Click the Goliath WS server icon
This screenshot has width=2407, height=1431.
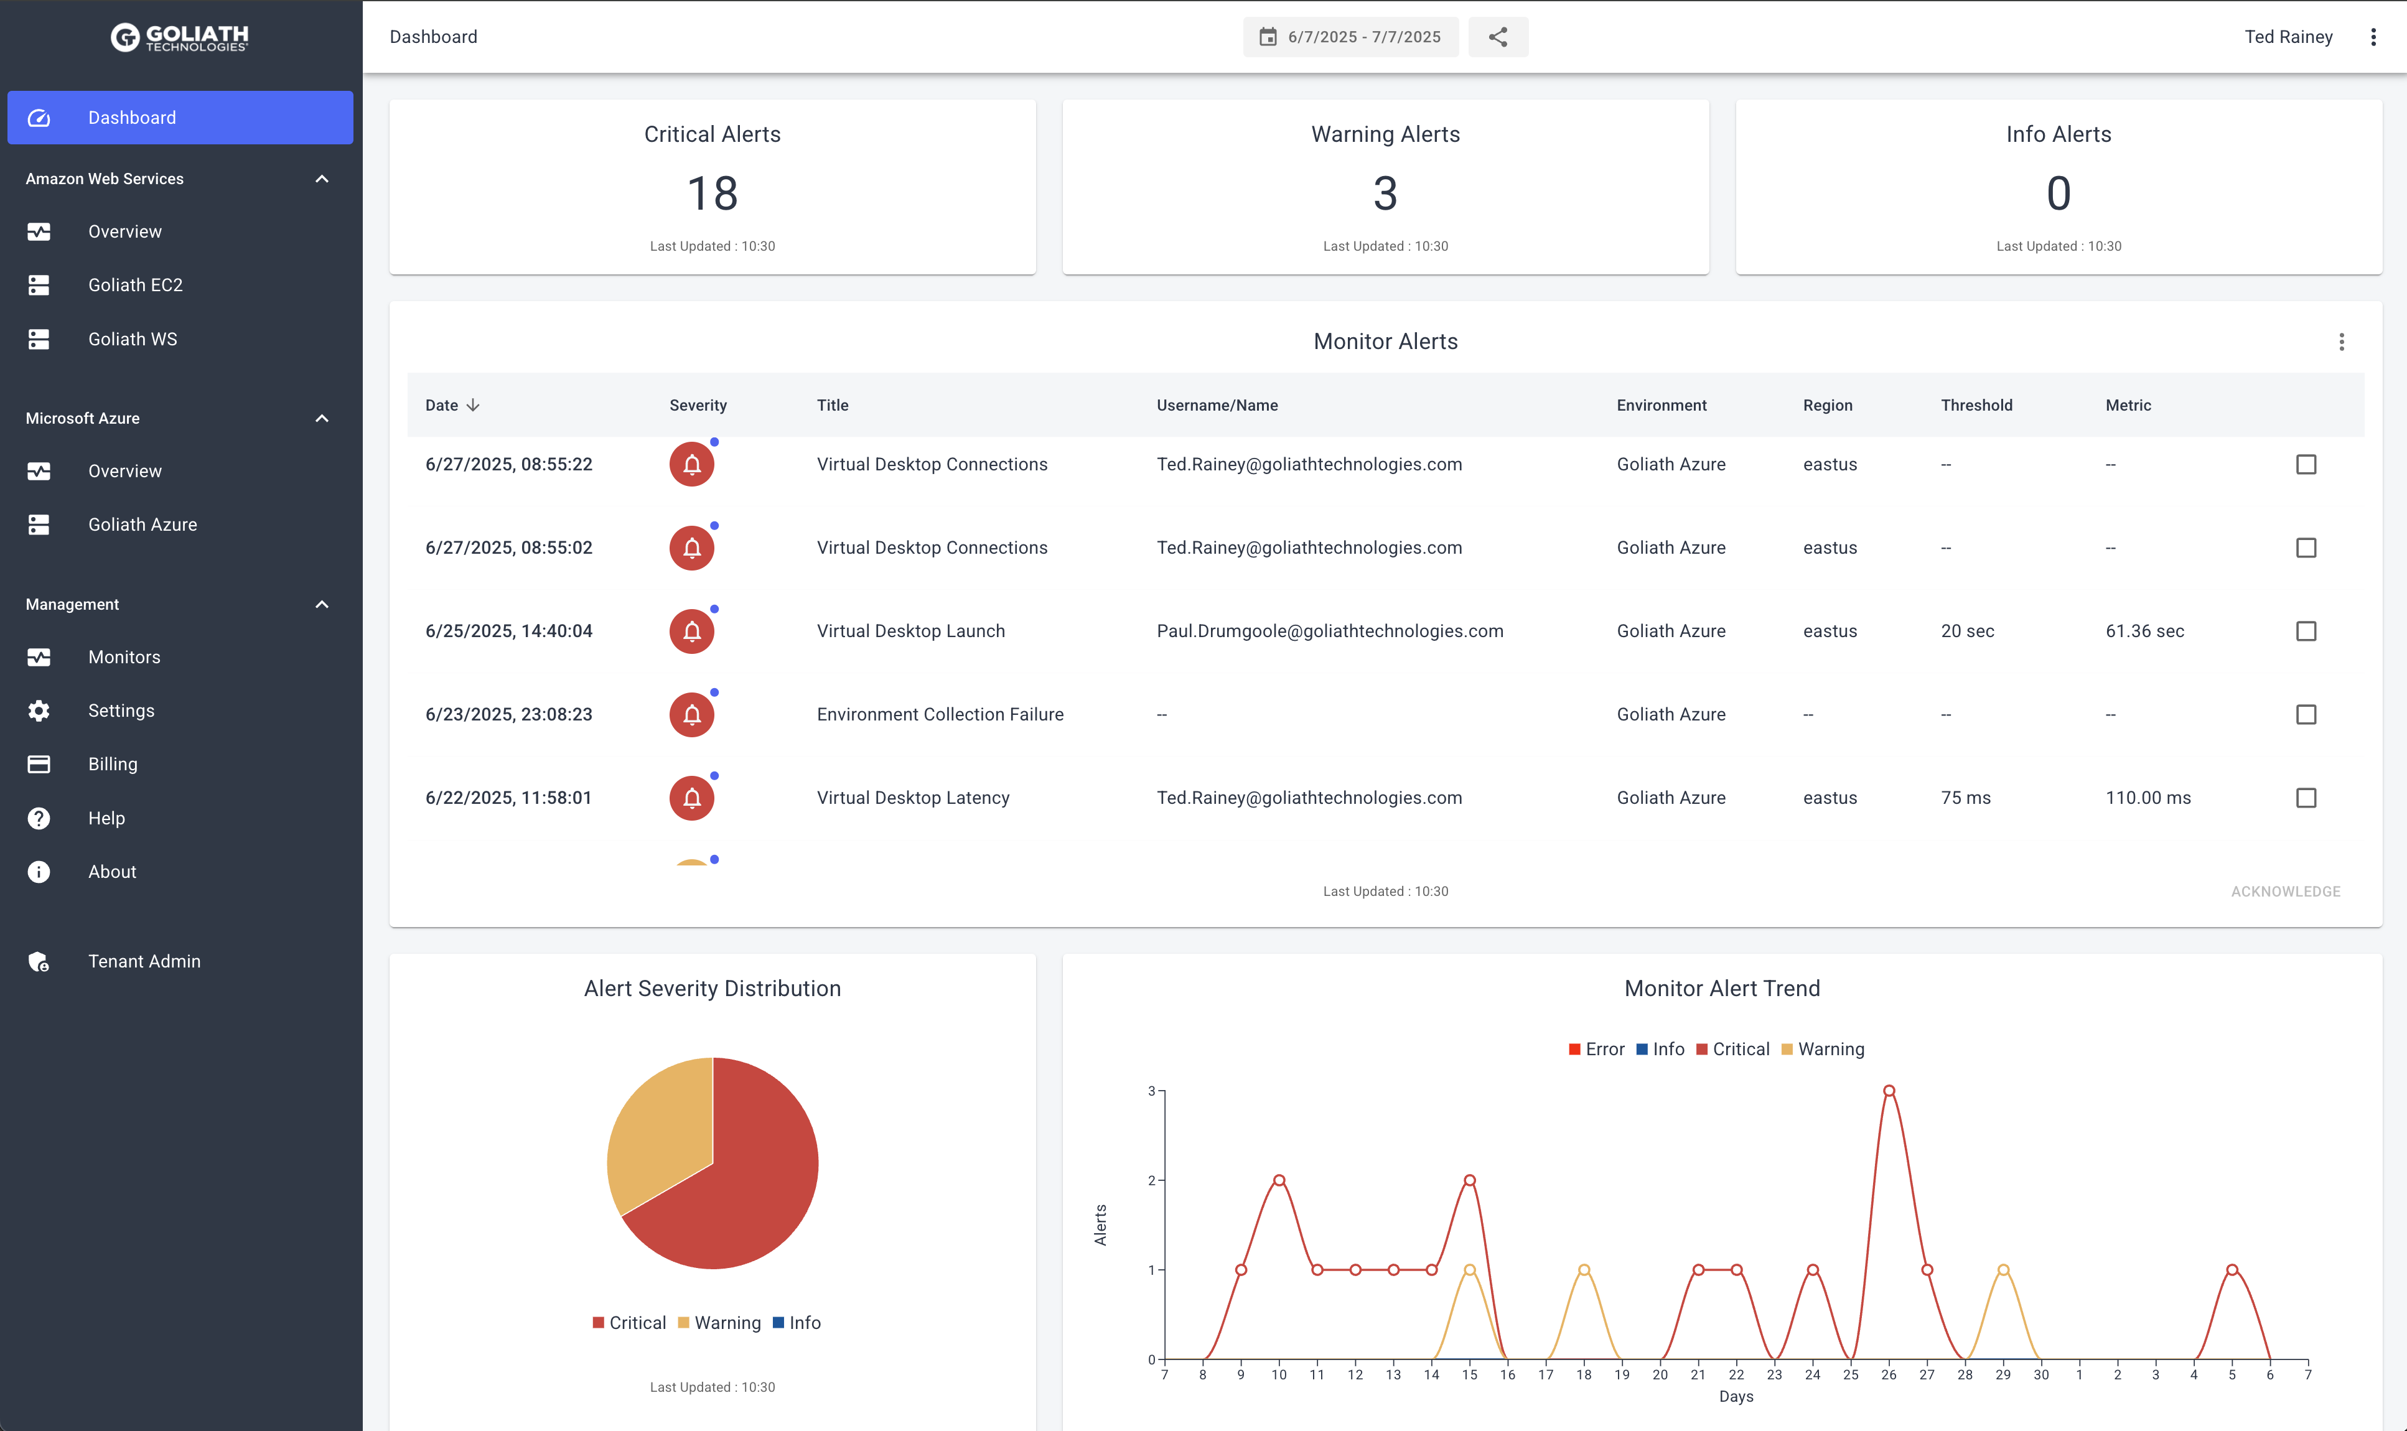point(39,340)
